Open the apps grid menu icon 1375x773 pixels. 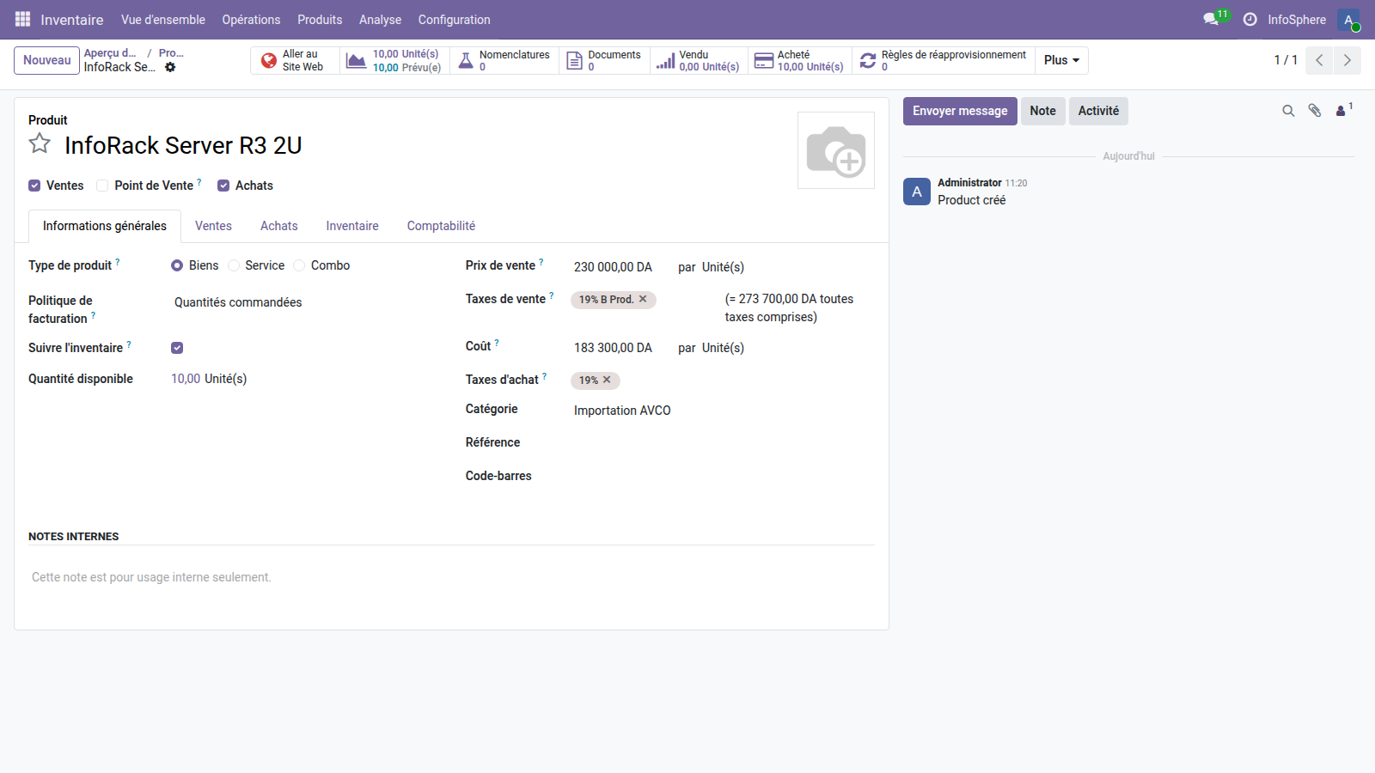pos(22,19)
